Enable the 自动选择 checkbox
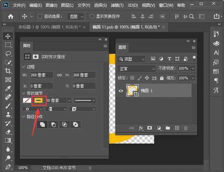 click(40, 16)
